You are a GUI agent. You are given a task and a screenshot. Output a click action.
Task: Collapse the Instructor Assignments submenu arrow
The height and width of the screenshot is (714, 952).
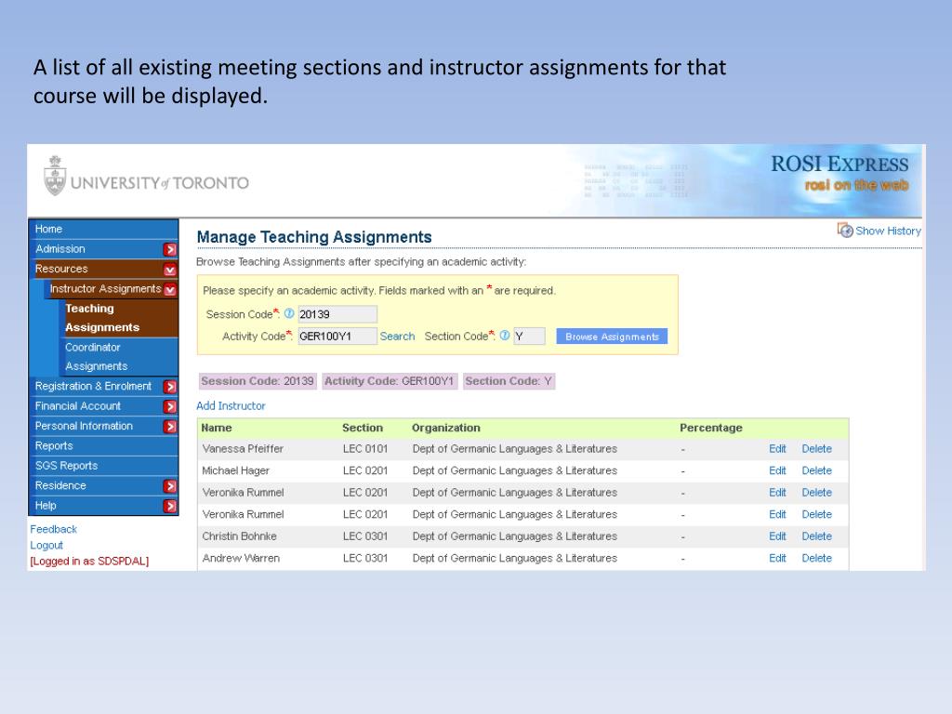point(170,289)
